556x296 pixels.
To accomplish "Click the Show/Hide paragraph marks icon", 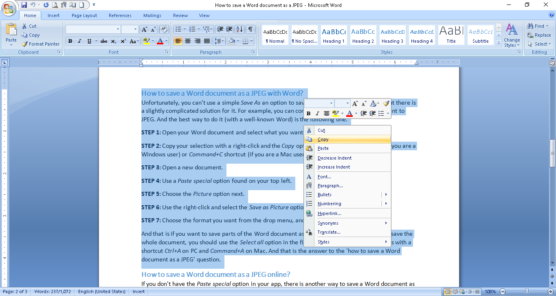I will [250, 29].
